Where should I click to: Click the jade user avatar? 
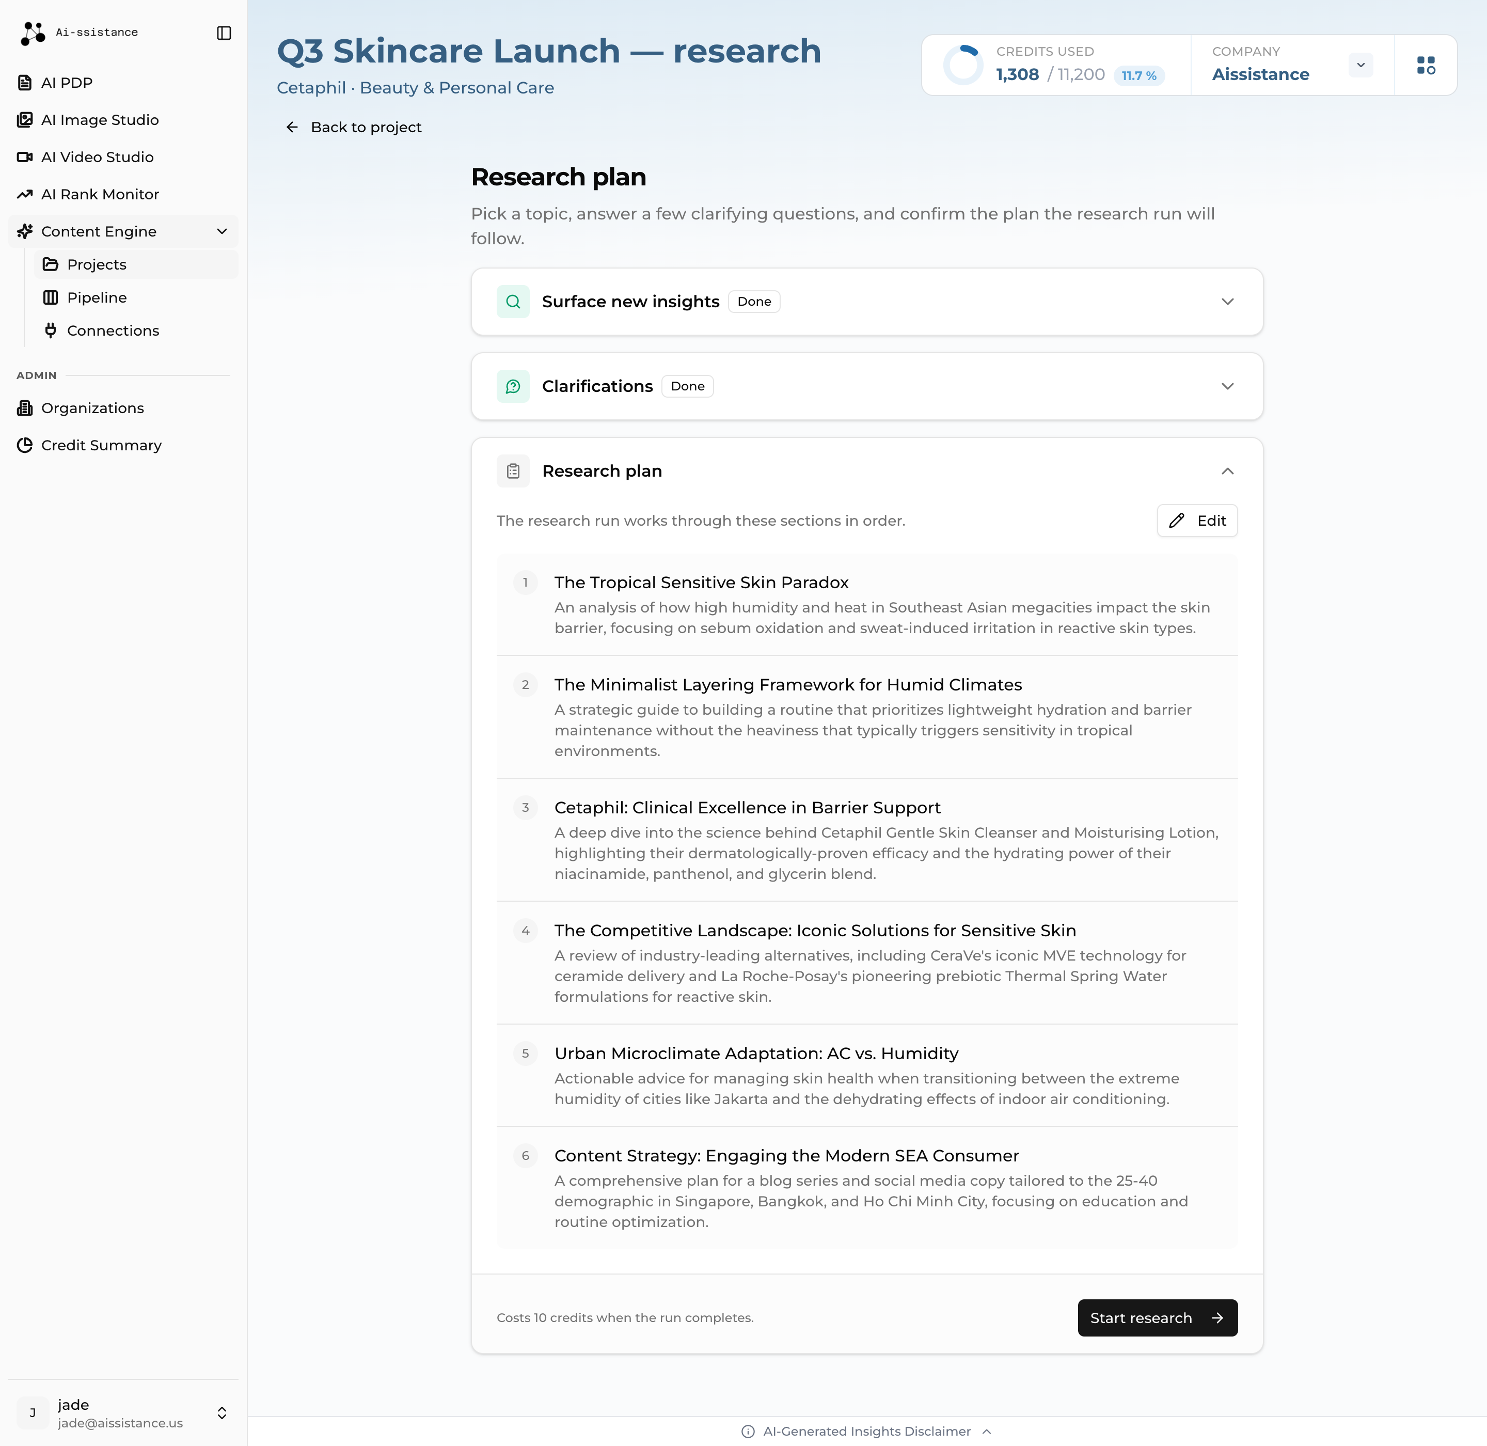click(x=33, y=1412)
